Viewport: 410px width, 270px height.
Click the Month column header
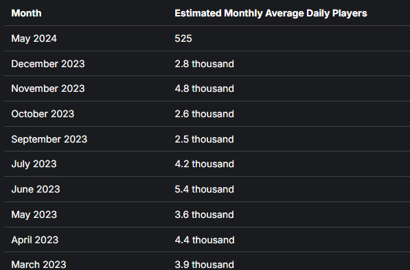[26, 13]
